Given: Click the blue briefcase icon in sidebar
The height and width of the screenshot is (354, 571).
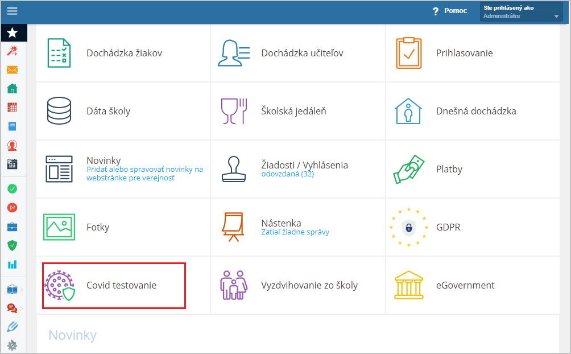Looking at the screenshot, I should coord(12,227).
